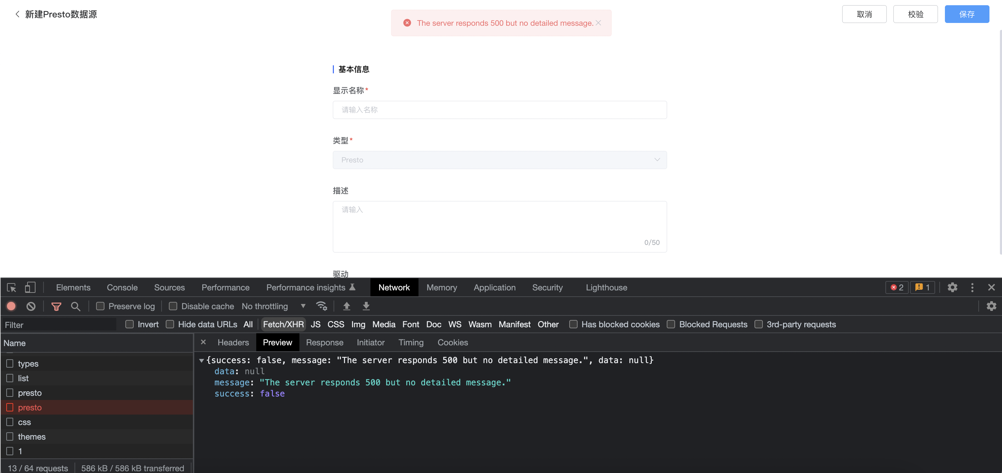Click the 保存 save button
This screenshot has width=1002, height=473.
coord(967,14)
